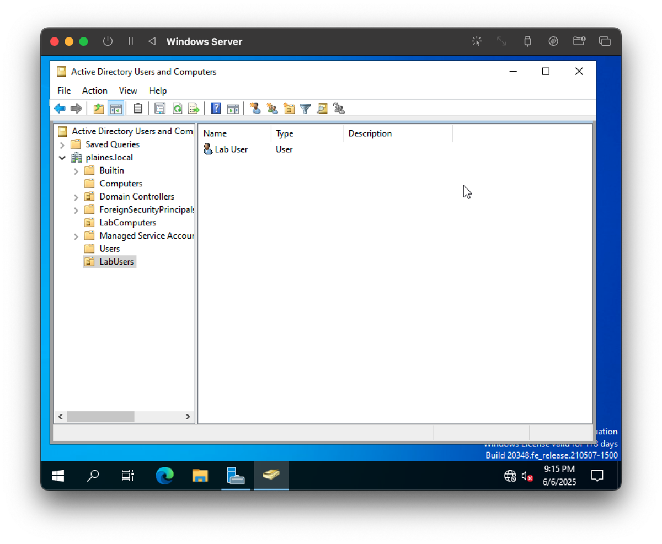Click the Add to group toolbar icon

pyautogui.click(x=339, y=109)
